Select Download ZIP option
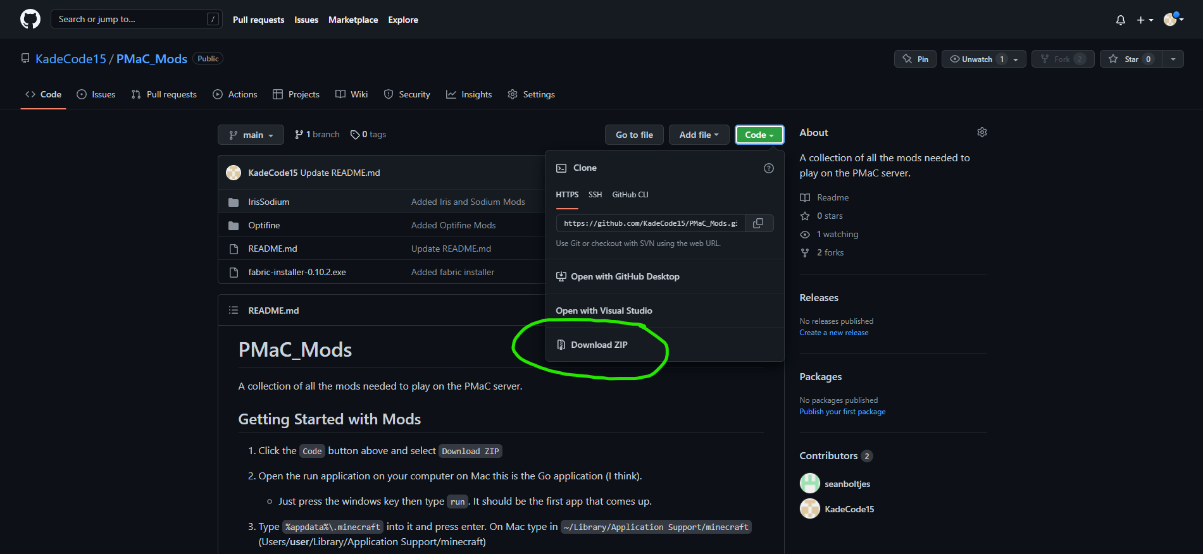This screenshot has height=554, width=1203. (x=664, y=345)
